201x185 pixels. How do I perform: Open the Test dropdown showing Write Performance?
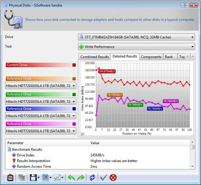[137, 46]
